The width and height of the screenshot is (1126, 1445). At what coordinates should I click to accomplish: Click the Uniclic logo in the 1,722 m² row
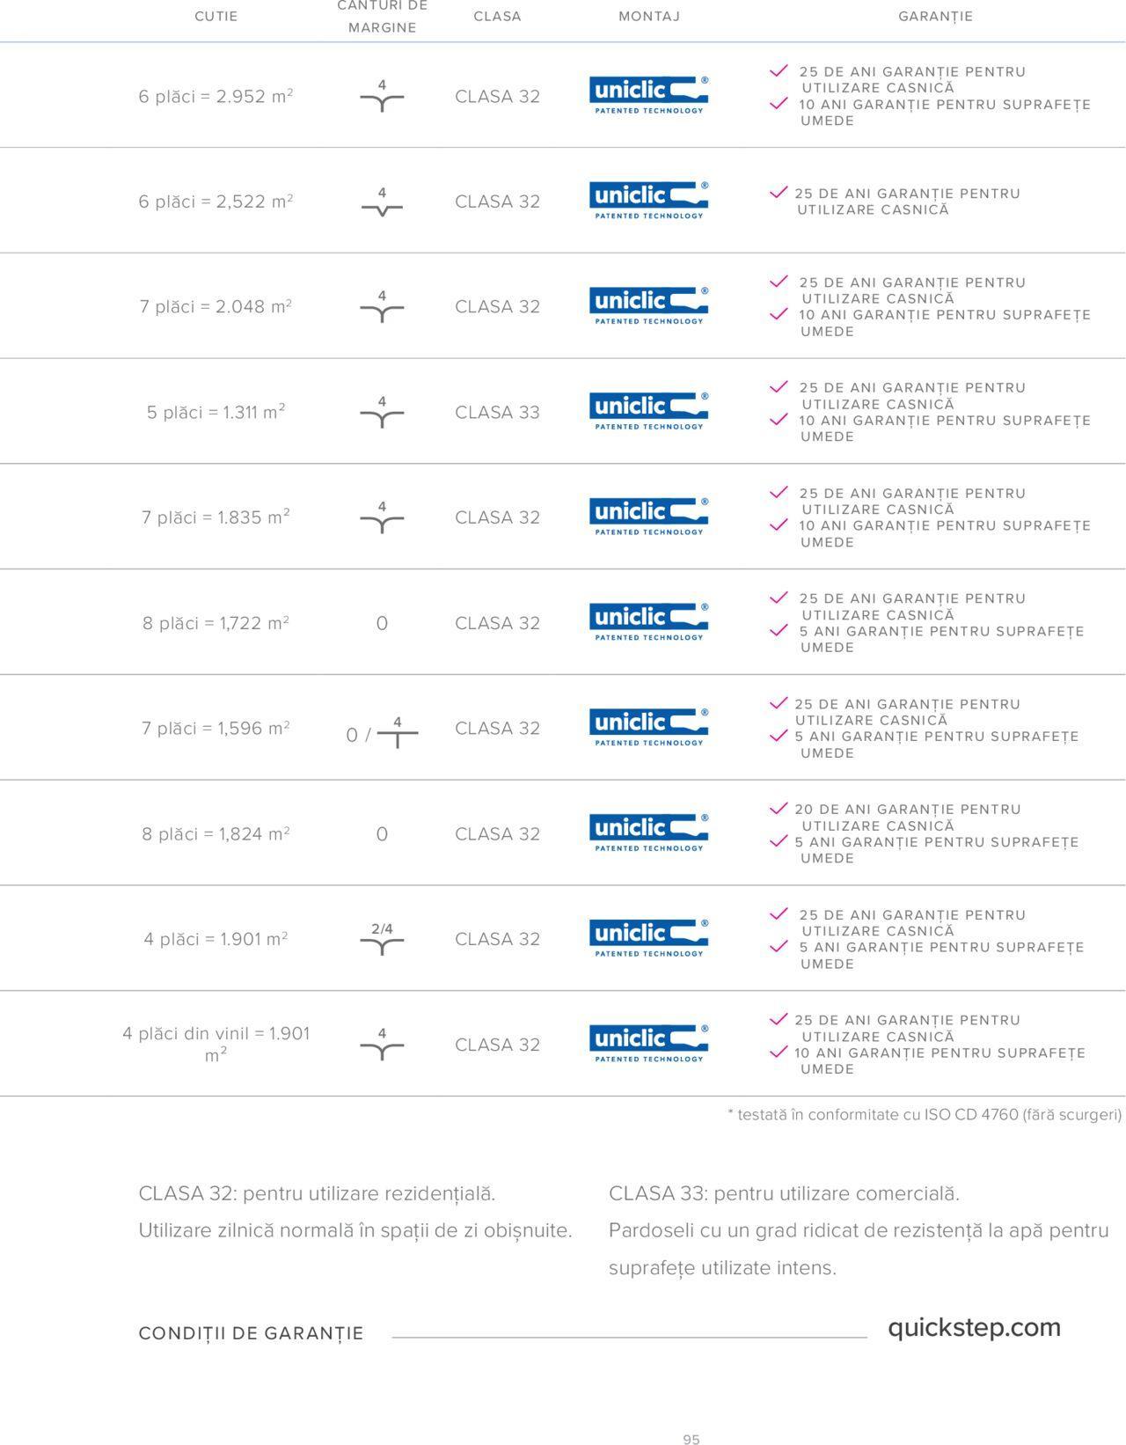648,621
